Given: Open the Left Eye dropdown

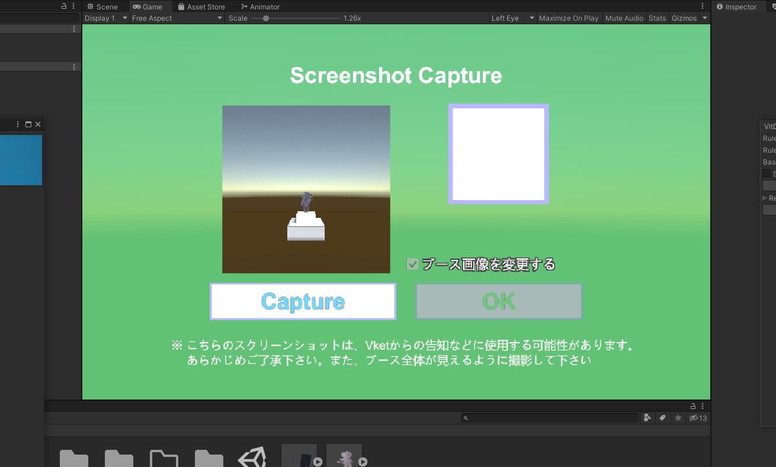Looking at the screenshot, I should click(513, 18).
